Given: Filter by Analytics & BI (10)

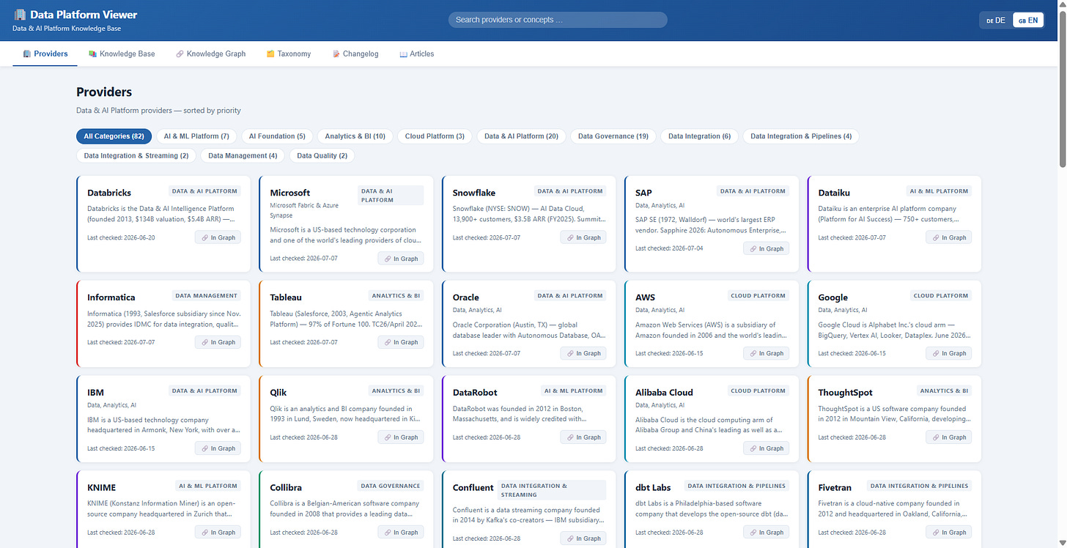Looking at the screenshot, I should click(355, 136).
